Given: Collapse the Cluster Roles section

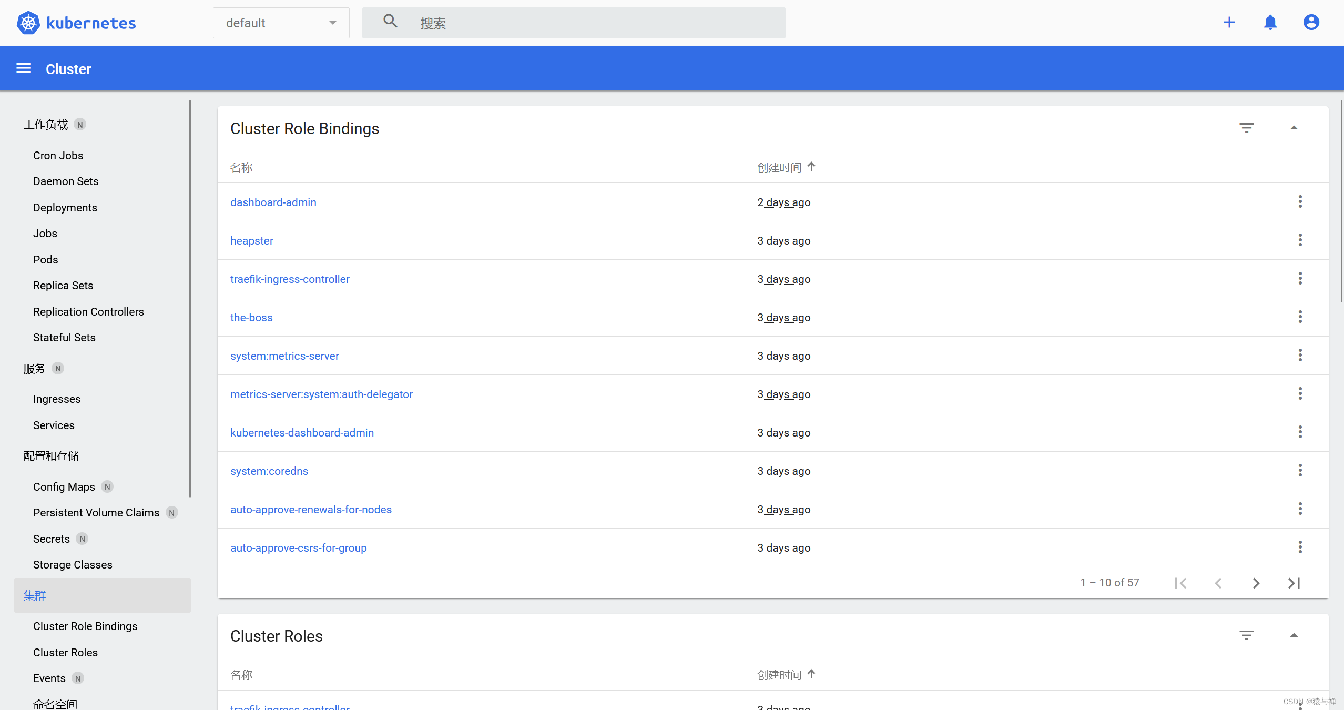Looking at the screenshot, I should tap(1294, 635).
